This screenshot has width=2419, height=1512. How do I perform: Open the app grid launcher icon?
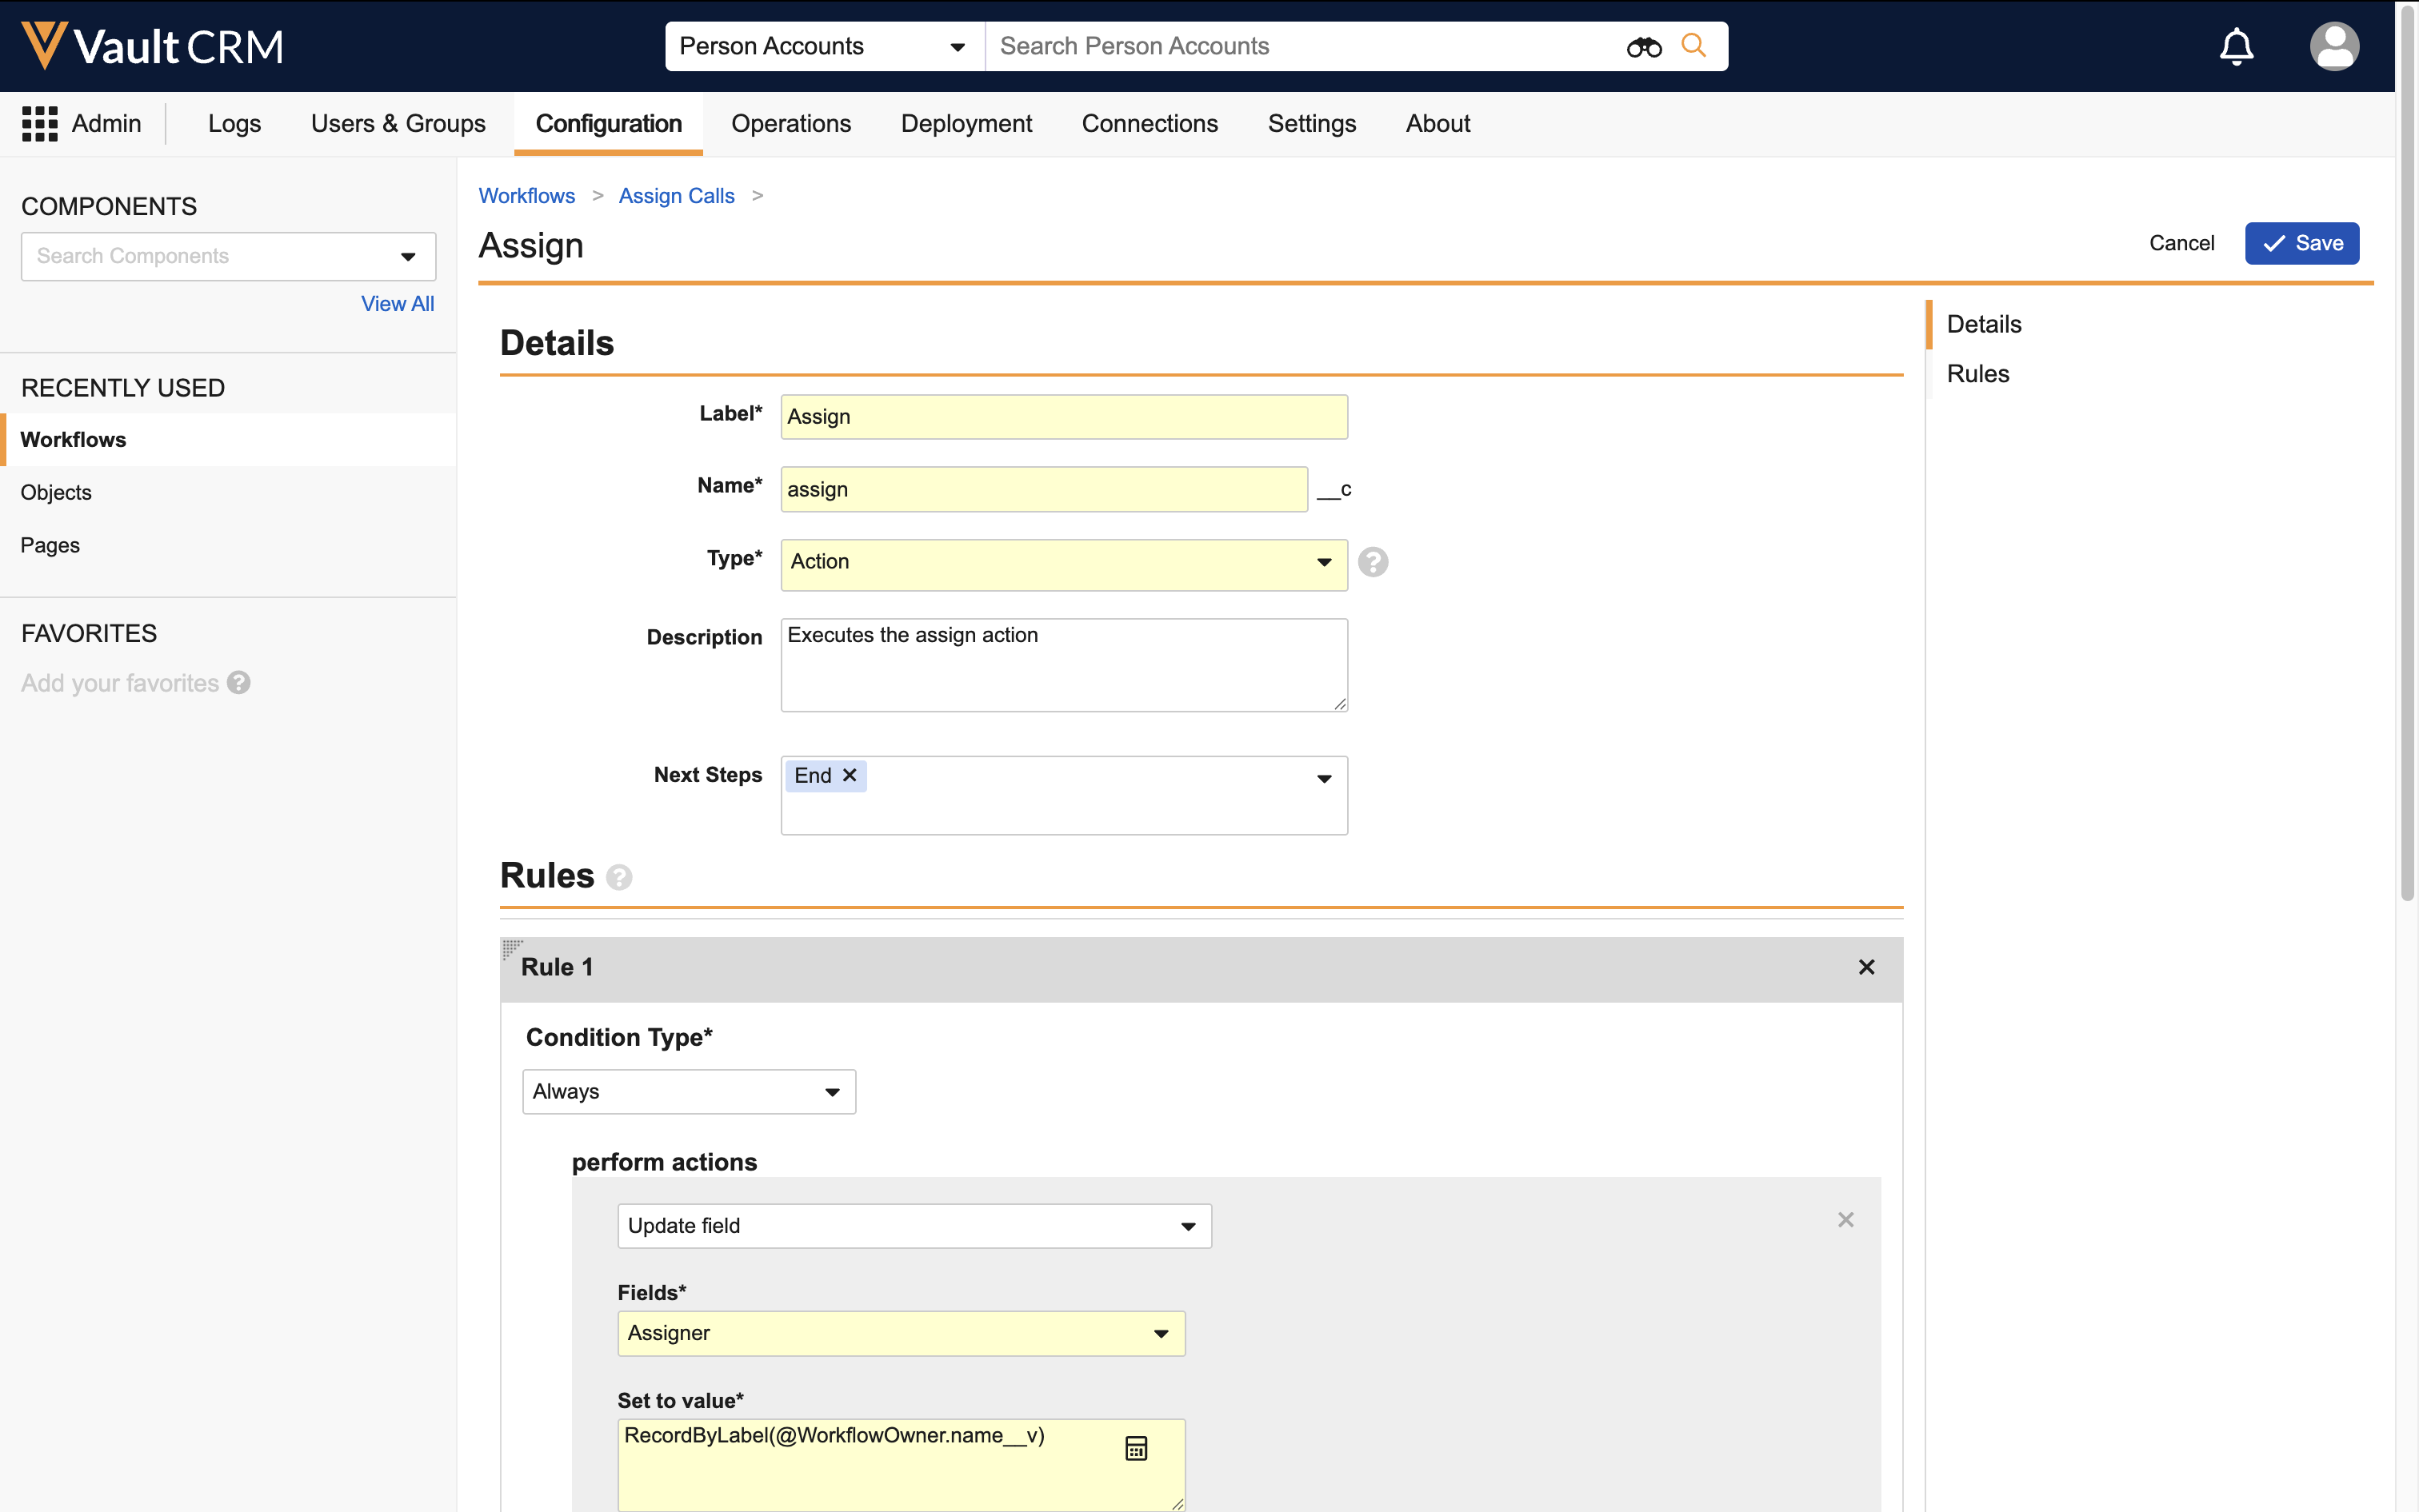click(40, 124)
